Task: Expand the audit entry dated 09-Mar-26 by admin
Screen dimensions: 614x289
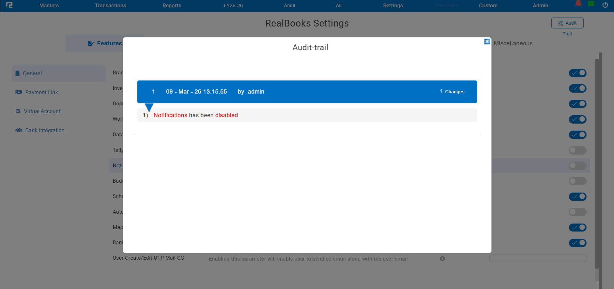Action: coord(307,92)
